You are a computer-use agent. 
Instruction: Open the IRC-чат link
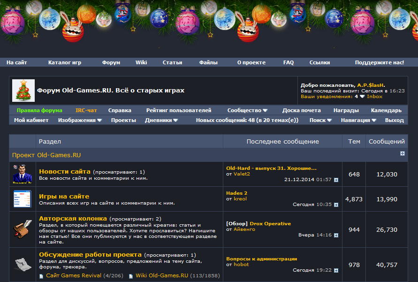tap(86, 110)
